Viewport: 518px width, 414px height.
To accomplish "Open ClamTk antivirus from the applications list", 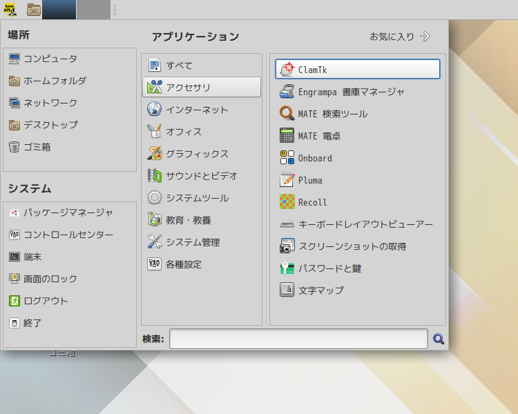I will coord(358,69).
